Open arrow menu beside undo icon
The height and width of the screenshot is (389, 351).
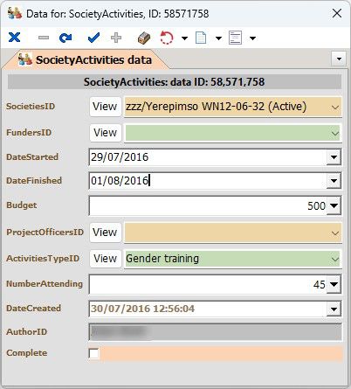(184, 38)
